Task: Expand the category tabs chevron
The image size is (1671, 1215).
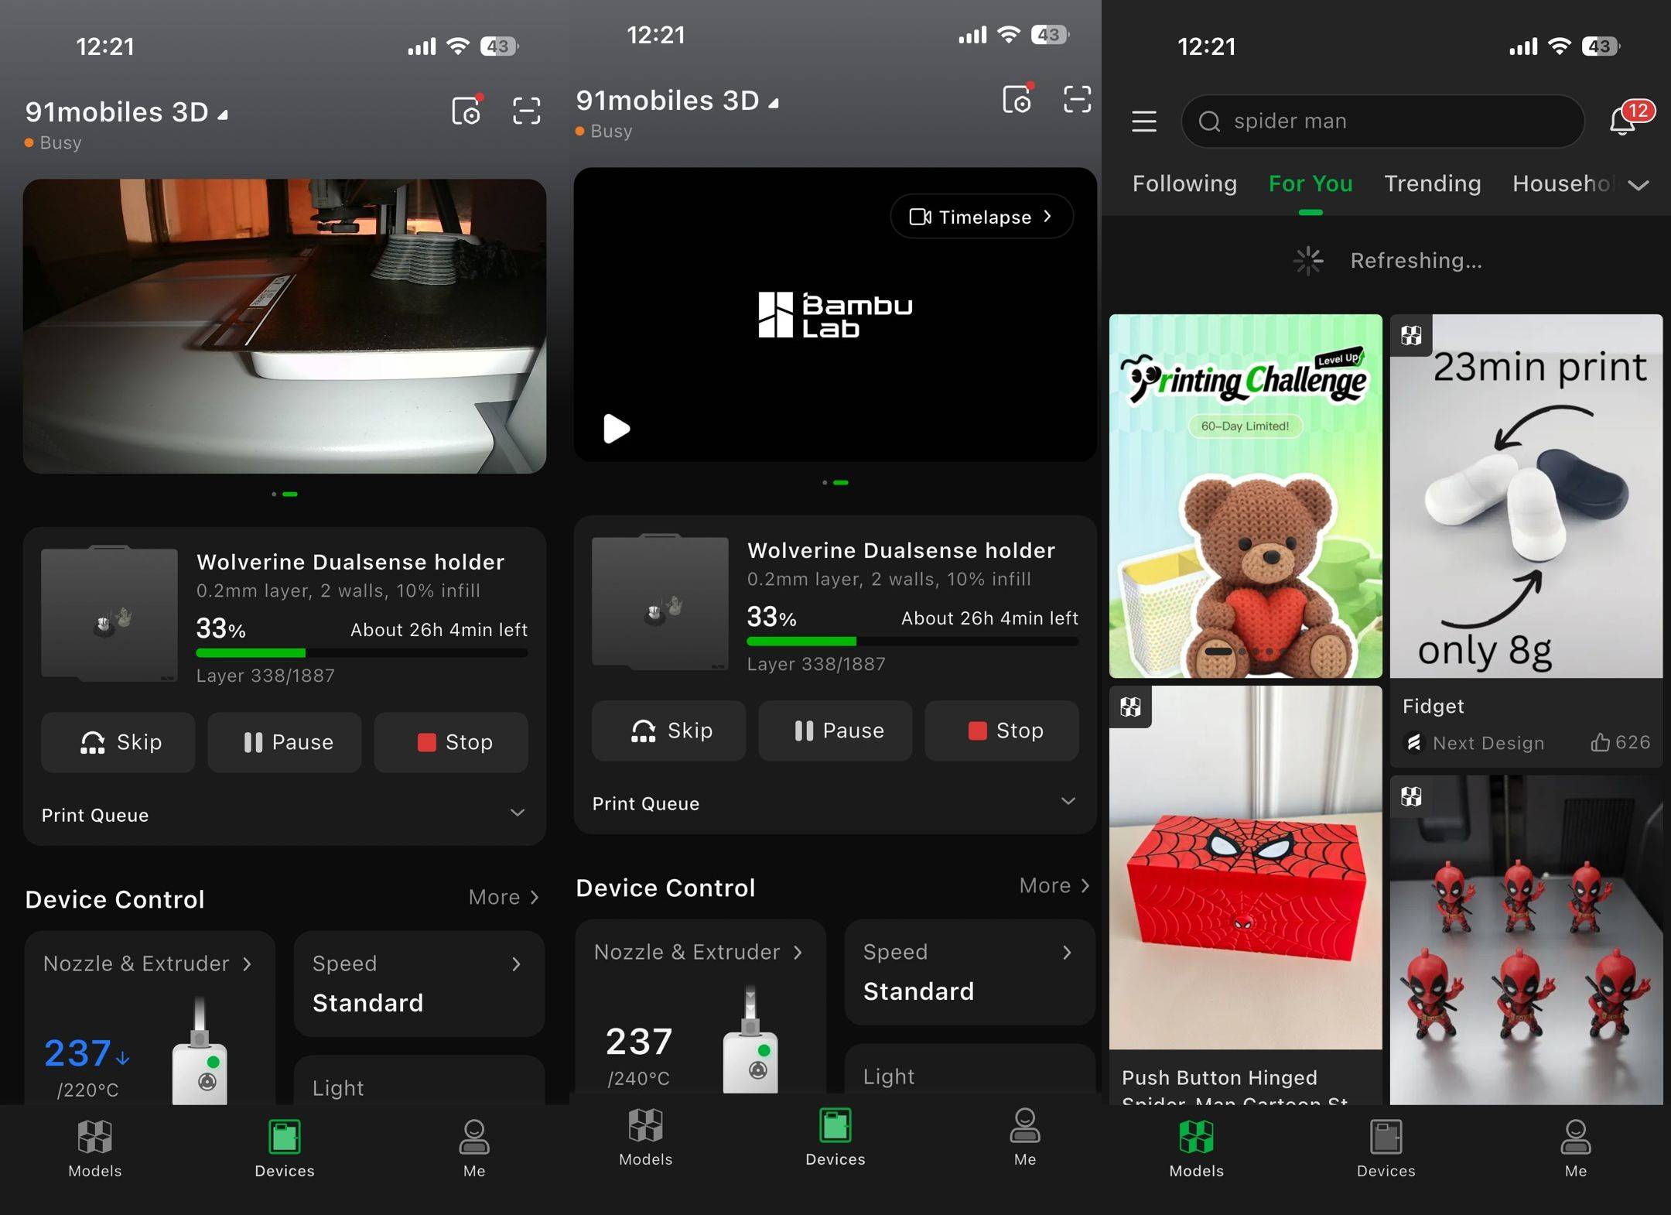Action: (1638, 185)
